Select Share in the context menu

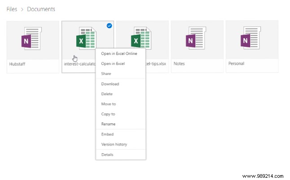(x=106, y=74)
